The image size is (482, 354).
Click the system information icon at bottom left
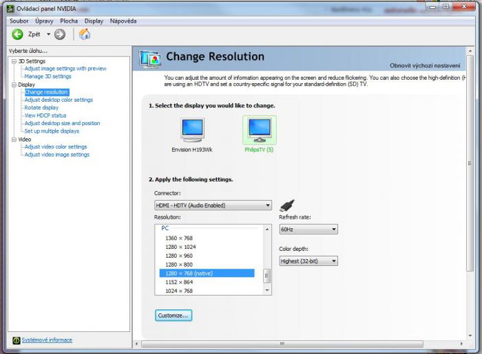click(x=16, y=340)
